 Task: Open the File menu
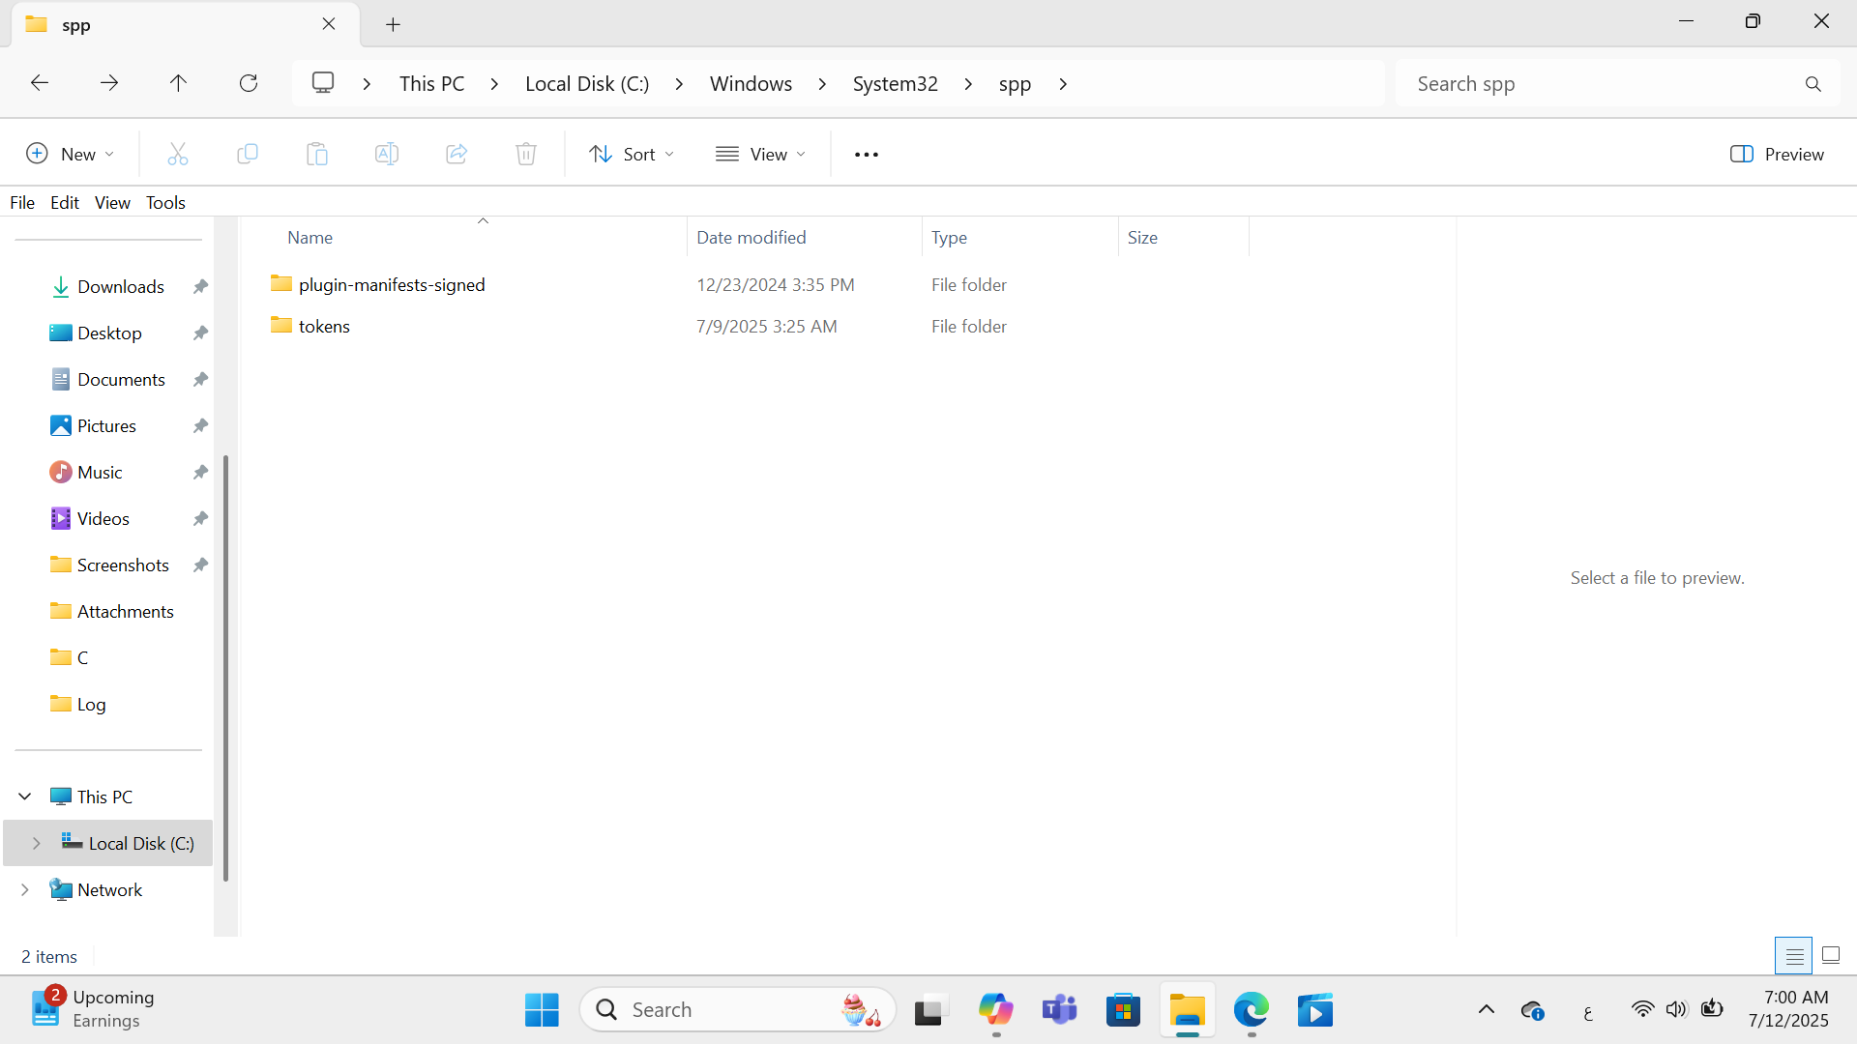pyautogui.click(x=22, y=202)
